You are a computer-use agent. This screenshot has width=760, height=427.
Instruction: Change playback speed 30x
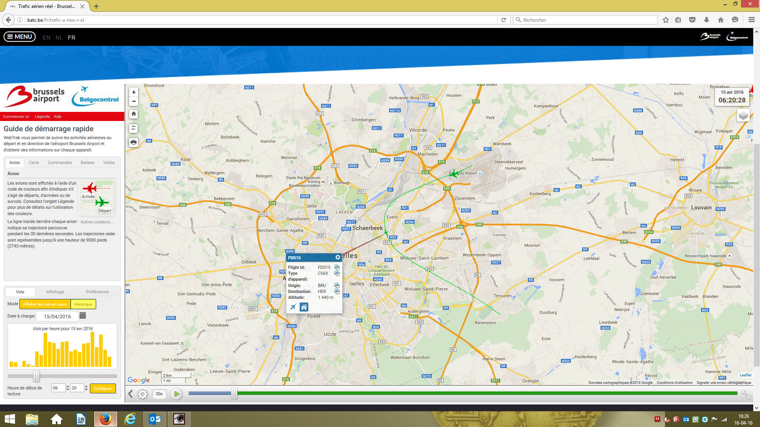tap(159, 394)
